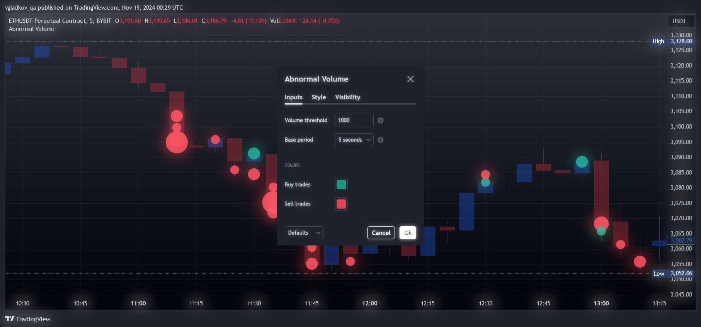Close the Abnormal Volume dialog

point(410,79)
